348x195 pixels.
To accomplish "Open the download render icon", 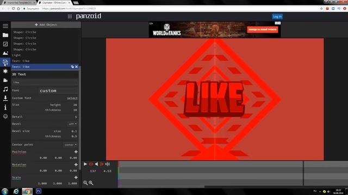I will [5, 98].
